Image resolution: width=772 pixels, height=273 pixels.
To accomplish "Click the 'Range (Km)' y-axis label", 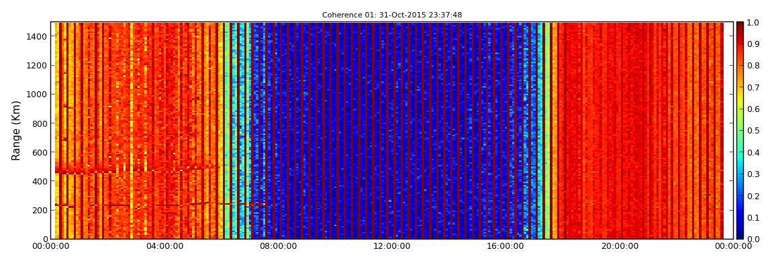I will click(x=16, y=130).
